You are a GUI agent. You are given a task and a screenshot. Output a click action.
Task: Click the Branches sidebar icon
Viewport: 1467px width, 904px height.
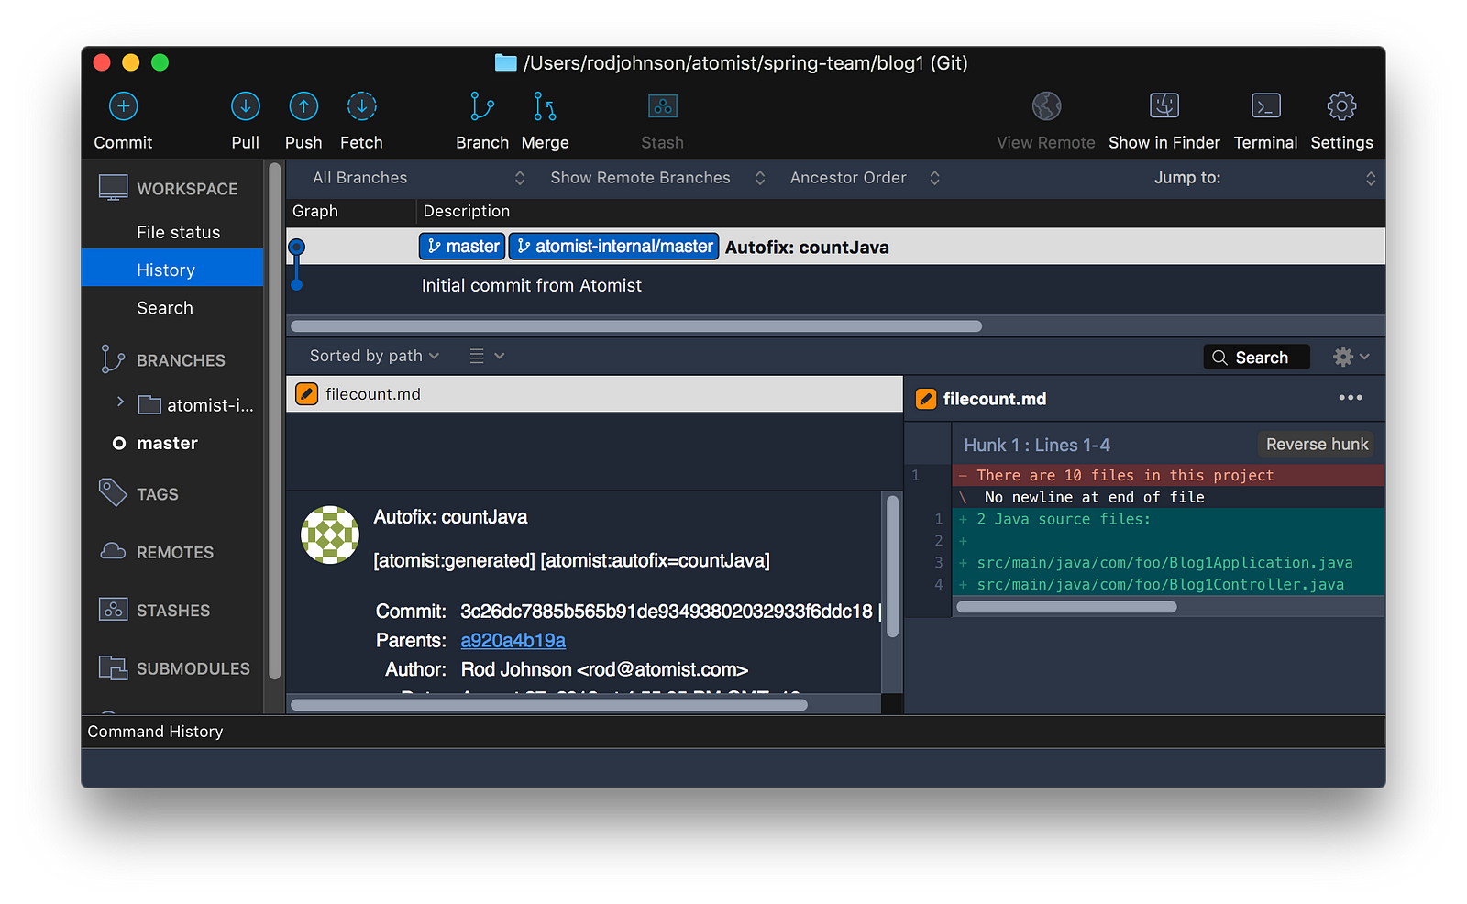pos(113,359)
